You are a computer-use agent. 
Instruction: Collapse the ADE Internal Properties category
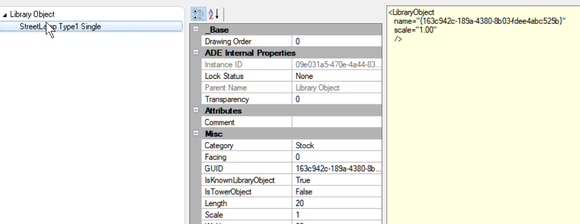[x=196, y=53]
